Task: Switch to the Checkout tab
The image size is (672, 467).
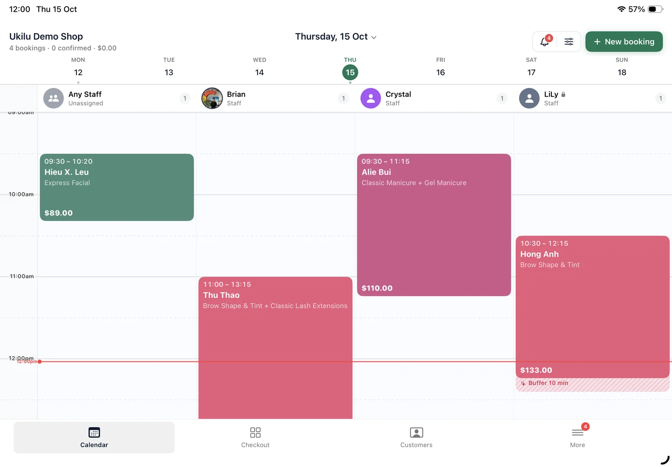Action: pos(255,437)
